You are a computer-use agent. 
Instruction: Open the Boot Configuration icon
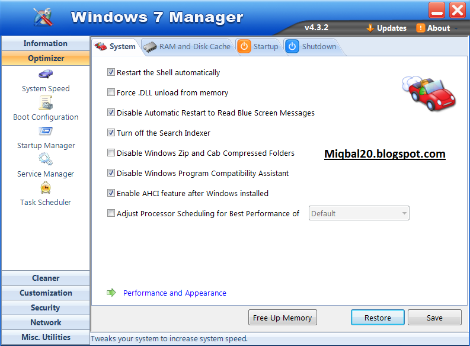[x=46, y=102]
